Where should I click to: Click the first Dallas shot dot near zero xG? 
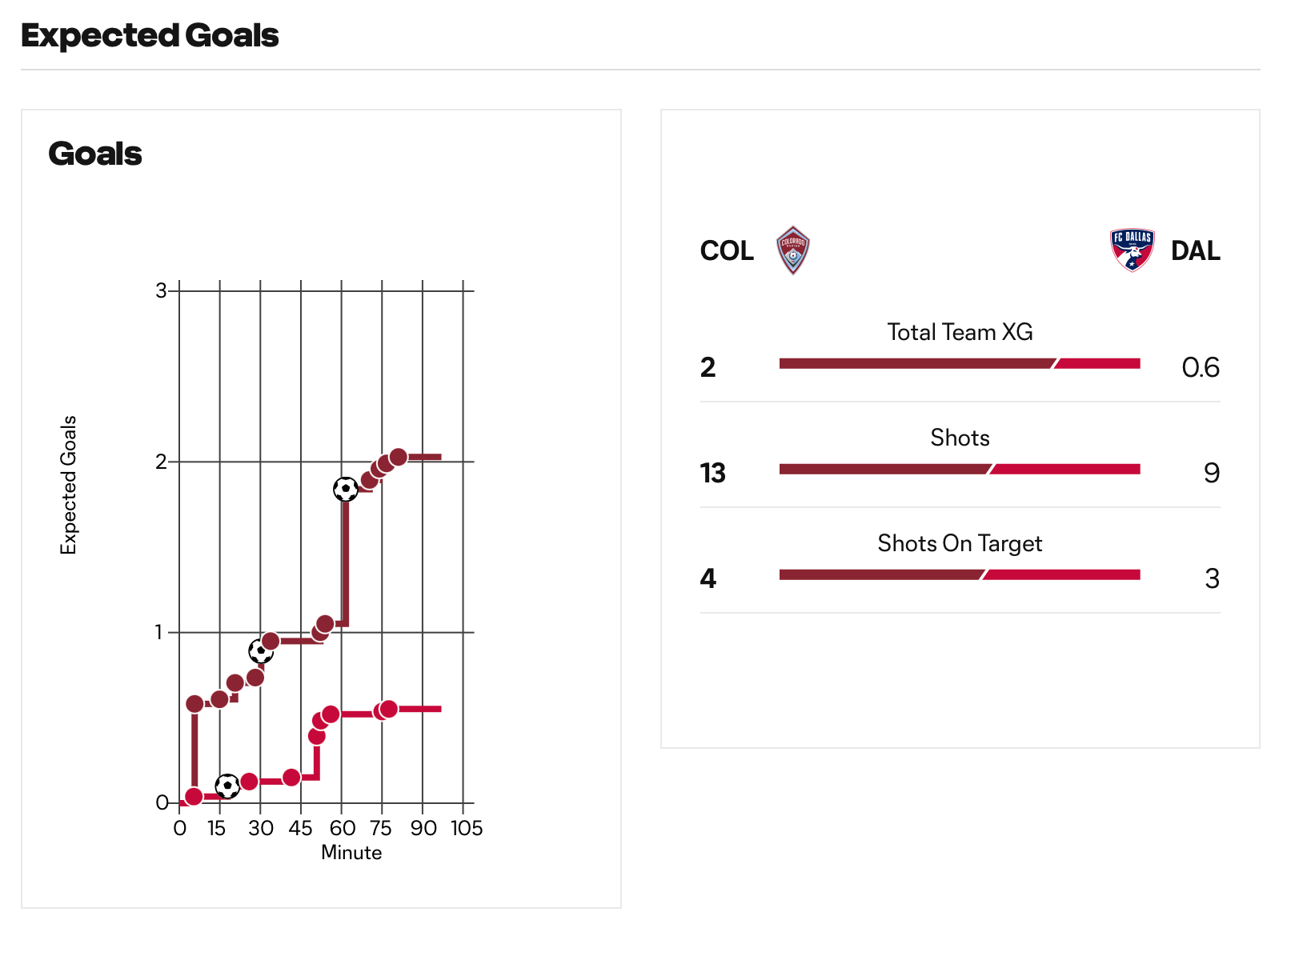(x=193, y=796)
